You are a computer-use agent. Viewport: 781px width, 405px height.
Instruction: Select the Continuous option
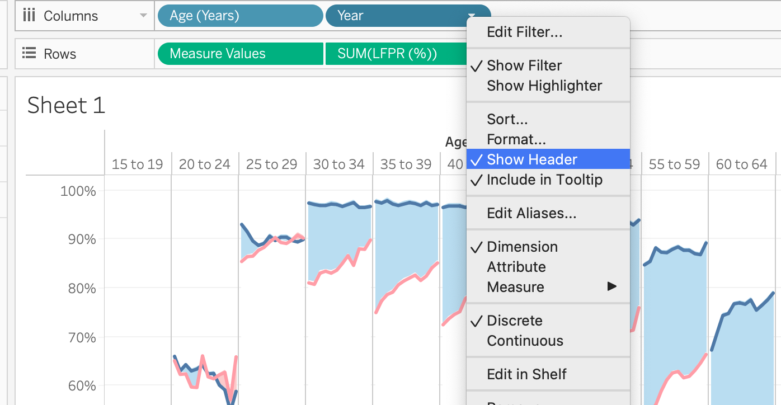point(525,341)
